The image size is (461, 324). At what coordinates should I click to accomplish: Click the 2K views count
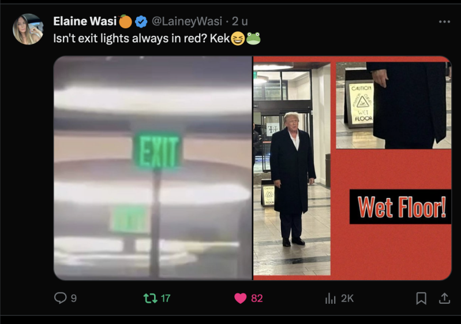[x=347, y=299]
